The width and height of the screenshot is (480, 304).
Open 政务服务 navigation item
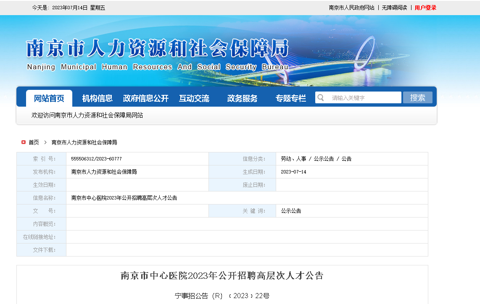pyautogui.click(x=242, y=98)
